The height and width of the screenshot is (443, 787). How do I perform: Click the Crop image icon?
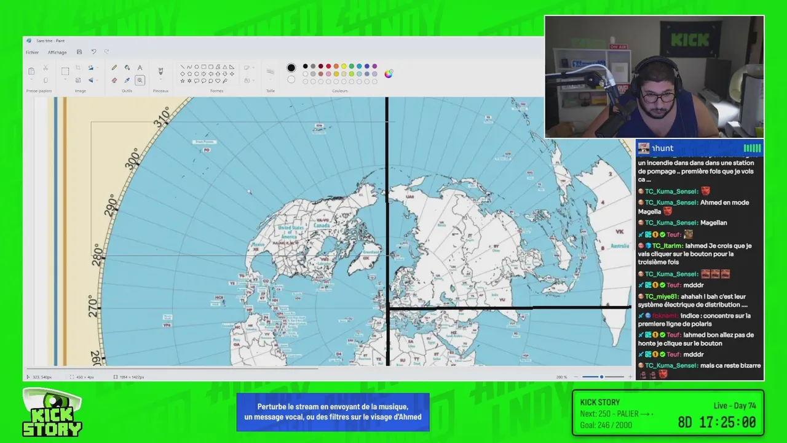click(x=78, y=68)
